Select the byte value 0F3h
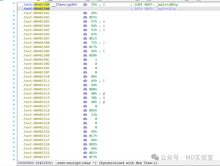This screenshot has width=220, height=166. [x=93, y=157]
